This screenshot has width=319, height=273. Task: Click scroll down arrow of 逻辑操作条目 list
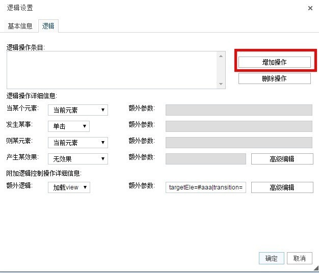[221, 84]
